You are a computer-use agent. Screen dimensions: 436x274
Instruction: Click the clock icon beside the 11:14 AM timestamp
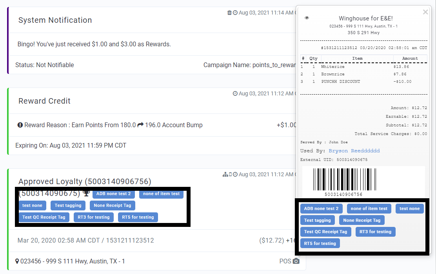(x=234, y=12)
